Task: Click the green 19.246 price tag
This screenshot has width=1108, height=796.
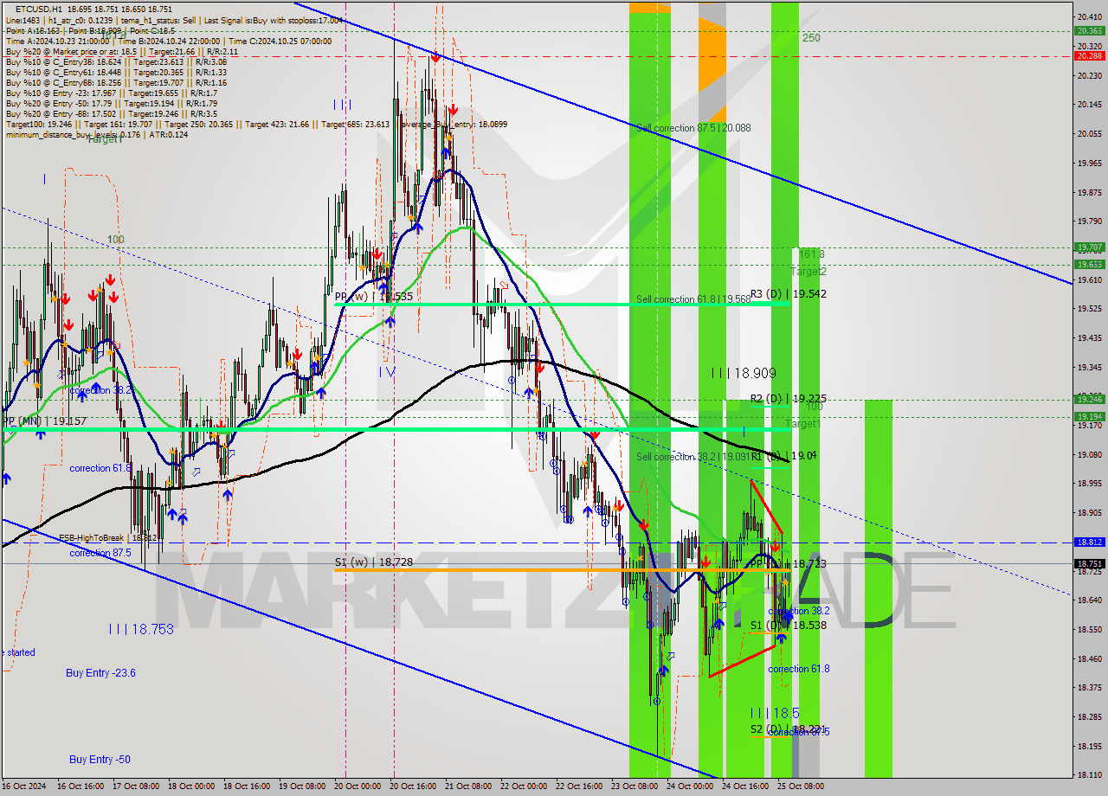Action: coord(1088,399)
